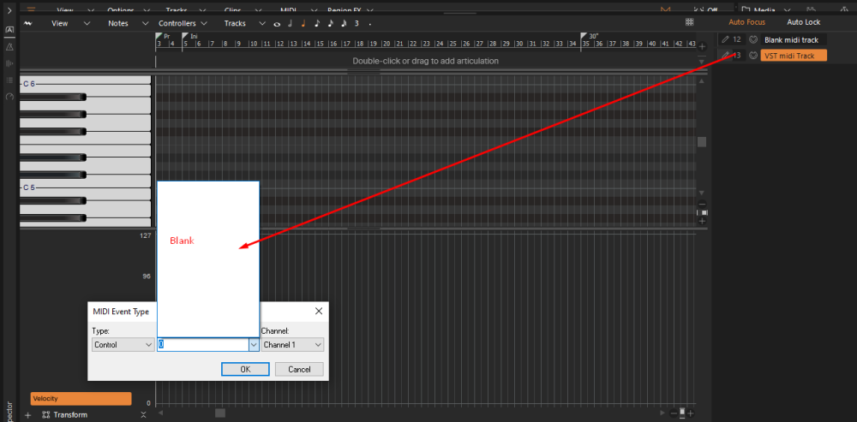This screenshot has height=422, width=857.
Task: Click the metronome icon in left sidebar
Action: [9, 46]
